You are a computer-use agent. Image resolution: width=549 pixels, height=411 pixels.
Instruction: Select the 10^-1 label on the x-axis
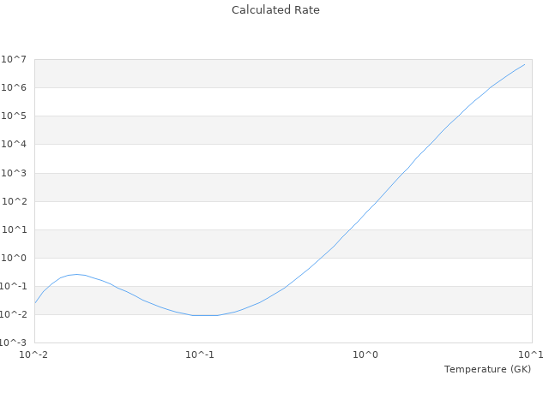tap(200, 354)
